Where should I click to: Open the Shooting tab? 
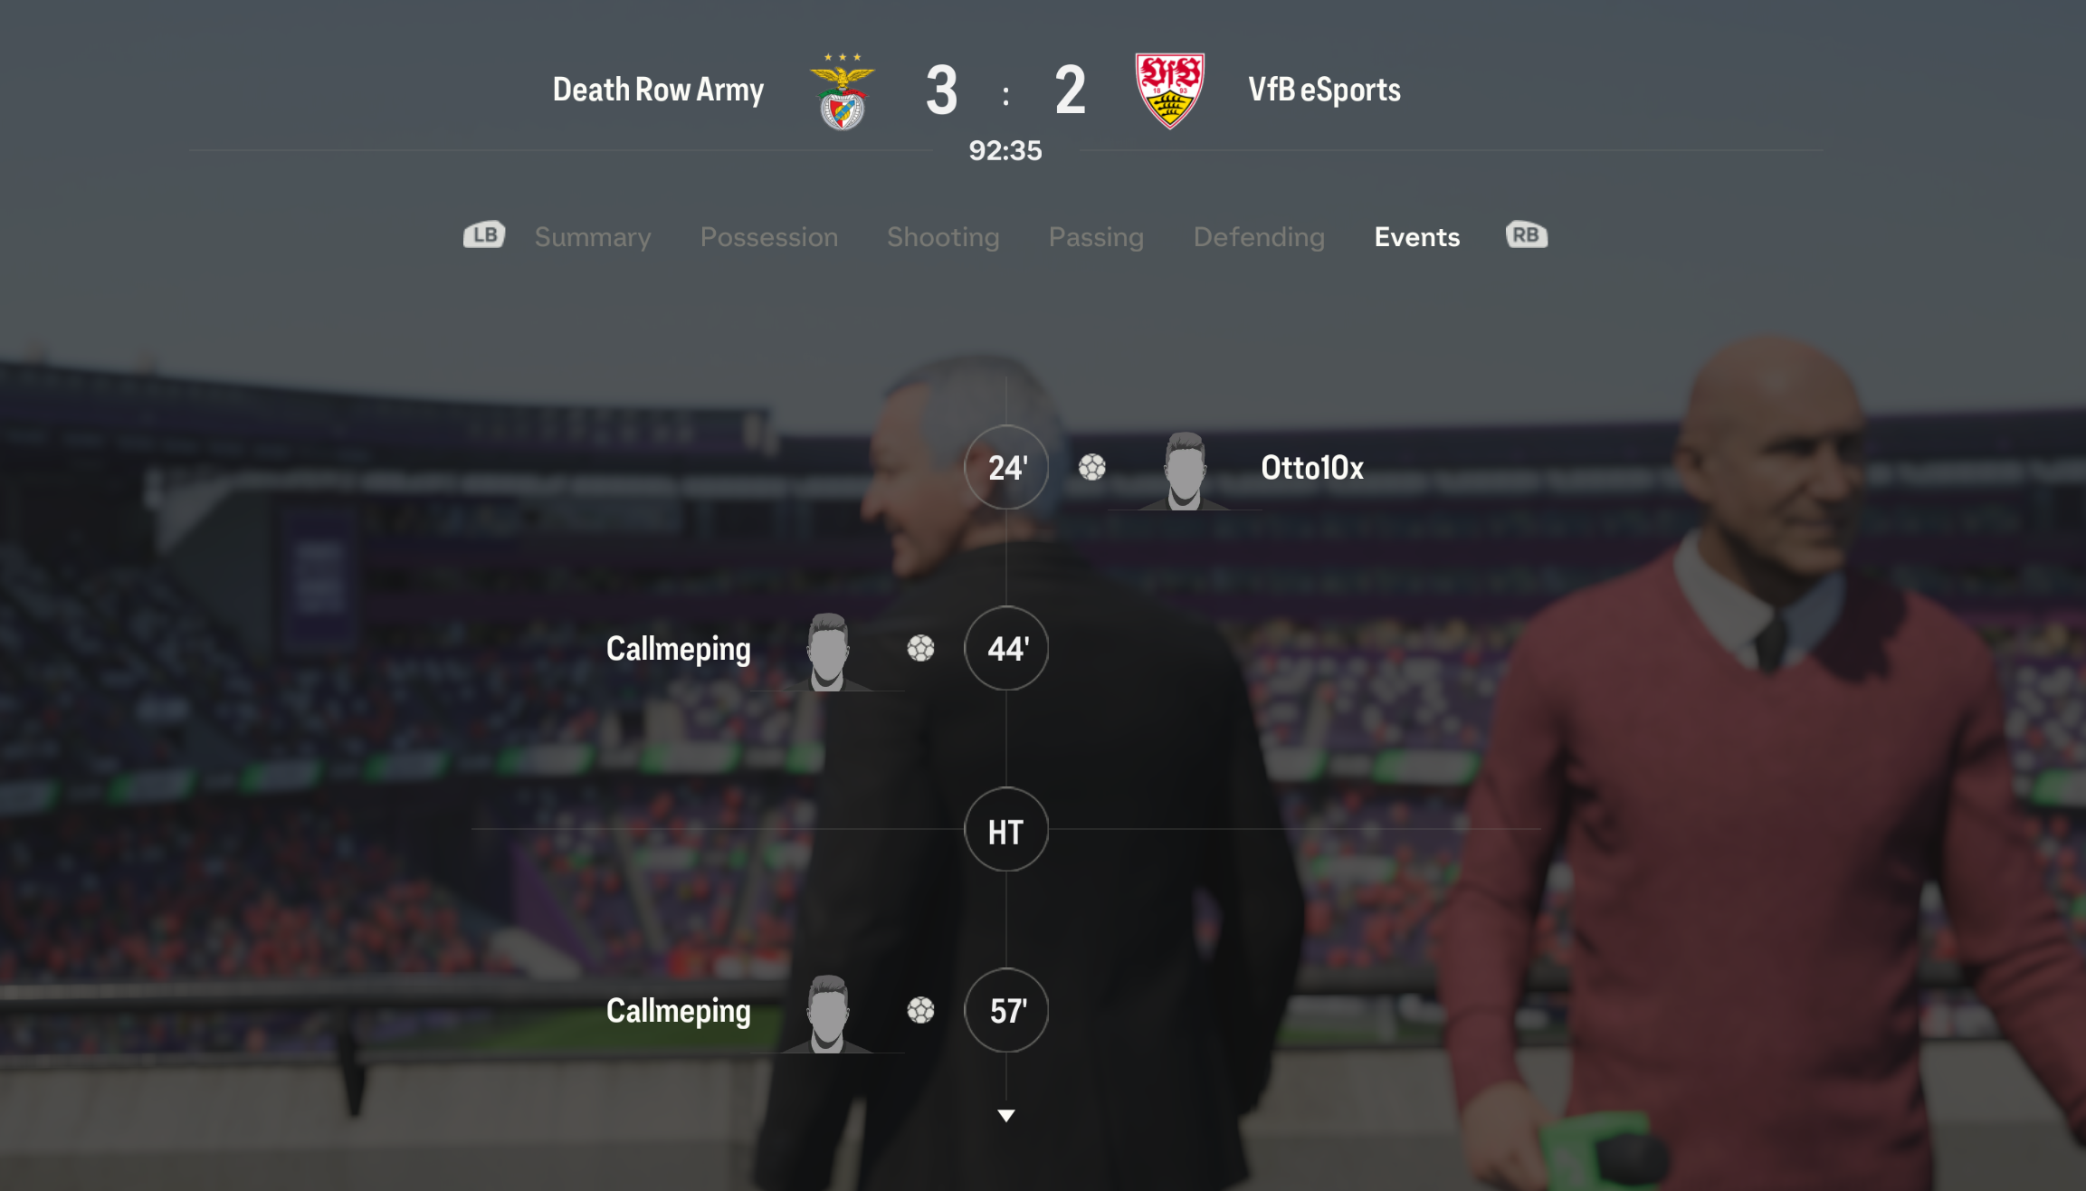click(x=943, y=237)
